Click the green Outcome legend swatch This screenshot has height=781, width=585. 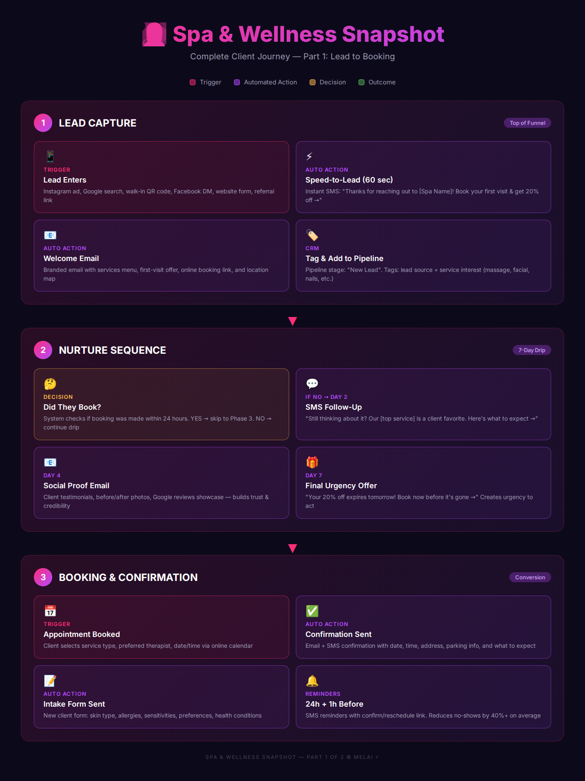point(361,82)
